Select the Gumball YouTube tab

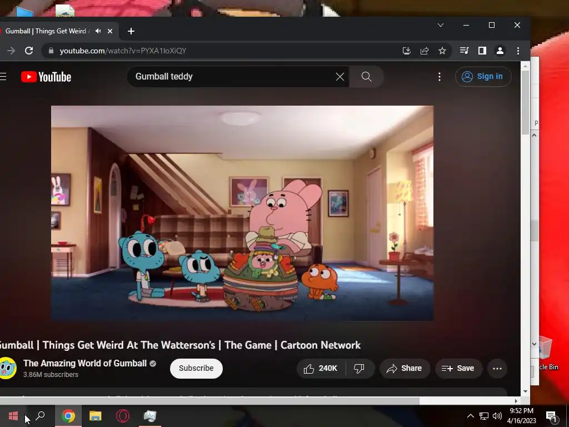(x=46, y=31)
